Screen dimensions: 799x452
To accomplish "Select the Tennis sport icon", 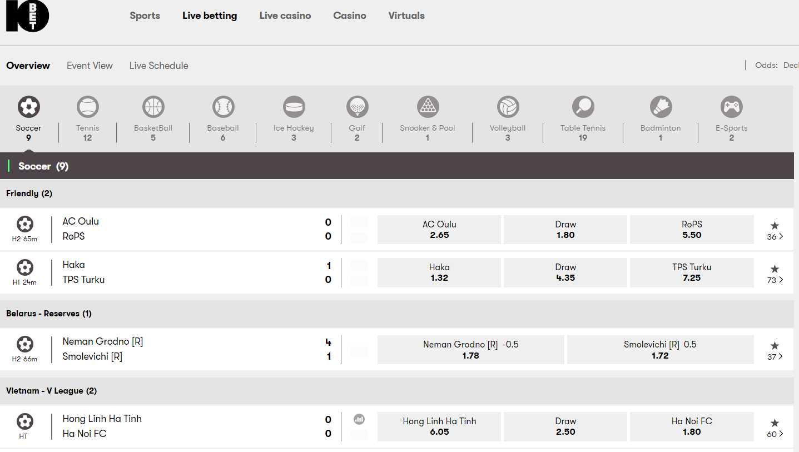I will pyautogui.click(x=88, y=106).
